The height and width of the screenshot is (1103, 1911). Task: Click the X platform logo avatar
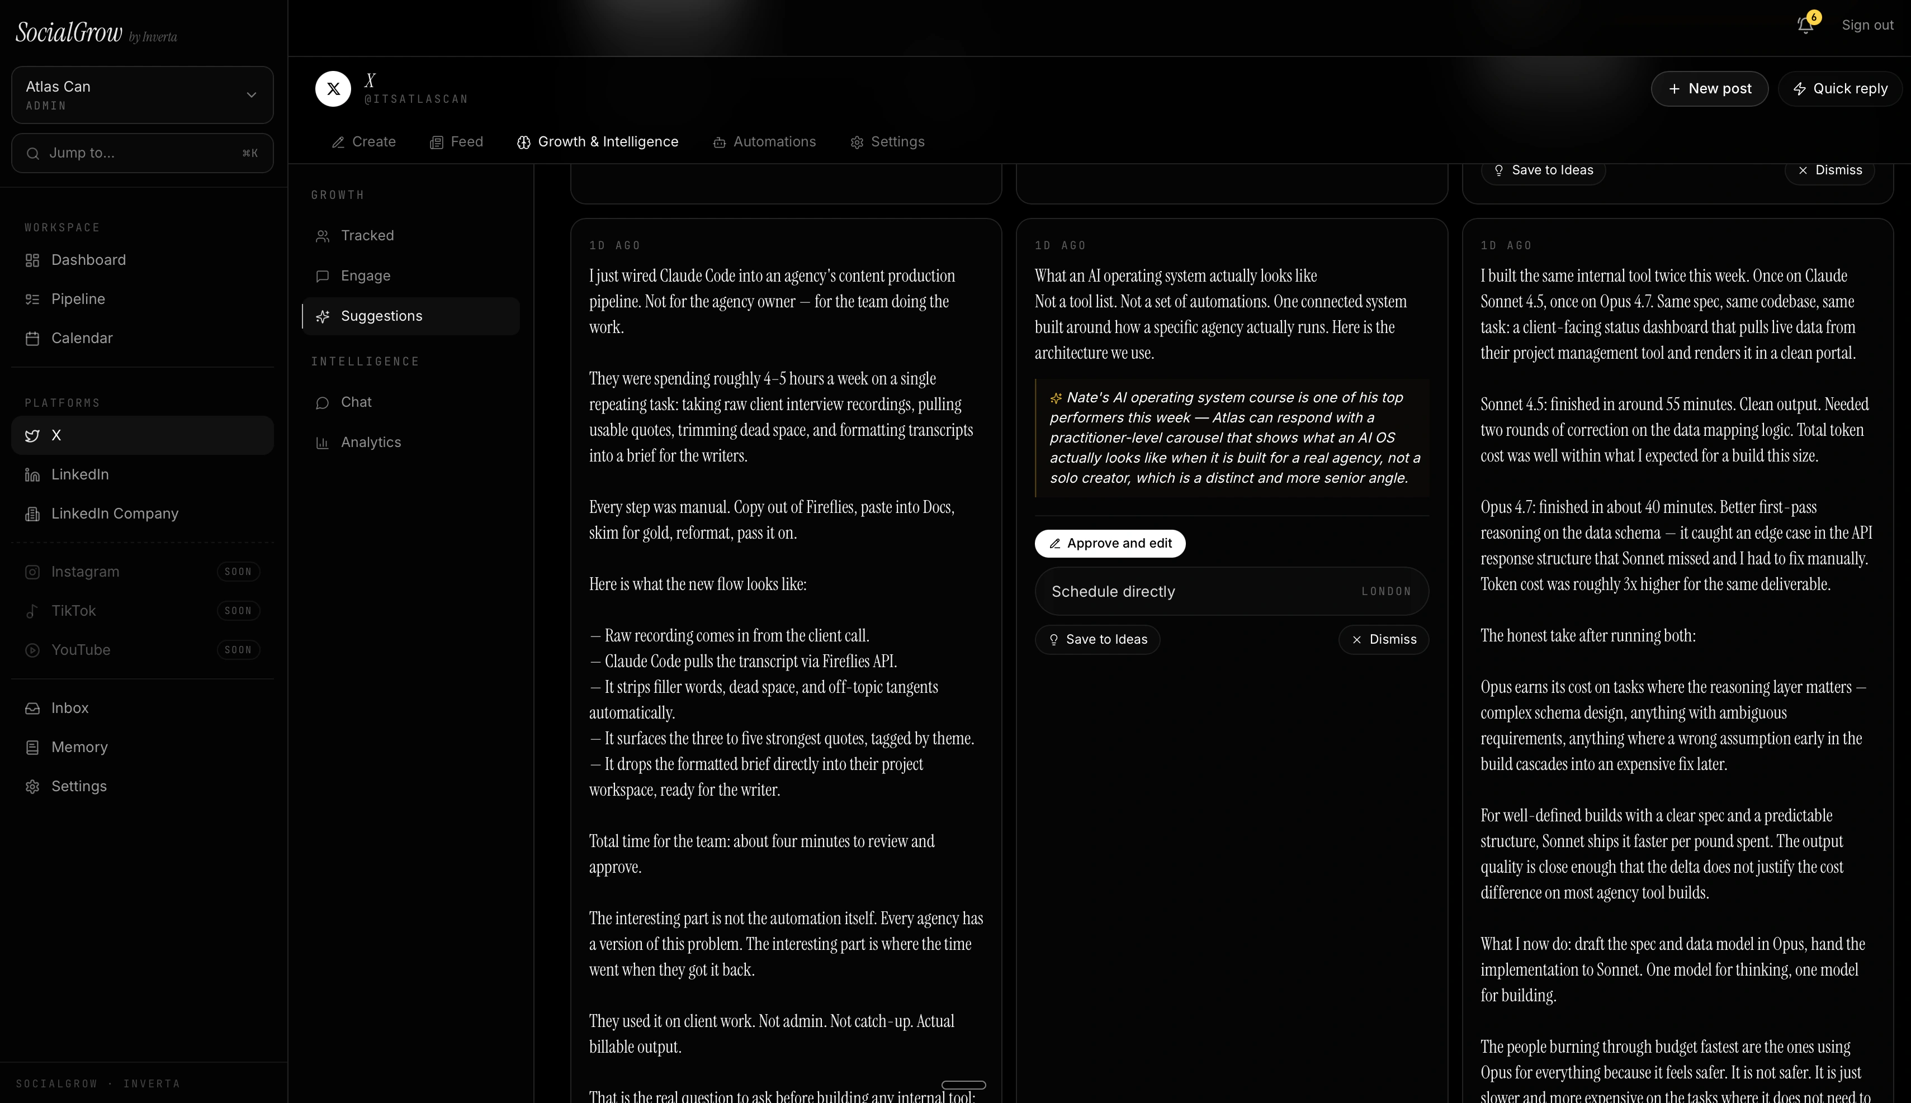coord(333,89)
